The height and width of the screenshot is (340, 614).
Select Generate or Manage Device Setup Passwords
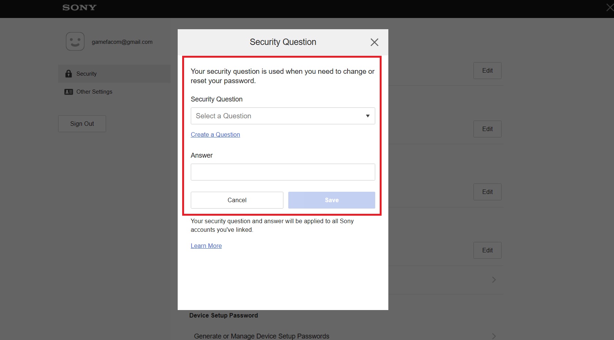tap(261, 336)
